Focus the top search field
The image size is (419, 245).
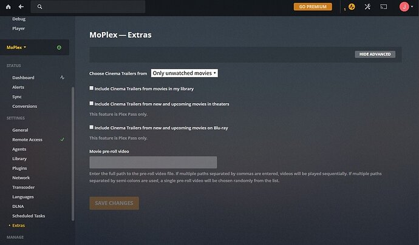88,7
